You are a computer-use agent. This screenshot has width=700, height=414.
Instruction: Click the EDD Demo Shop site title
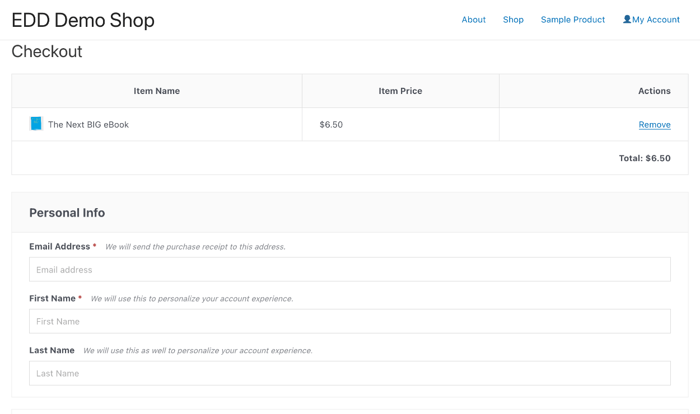(83, 20)
